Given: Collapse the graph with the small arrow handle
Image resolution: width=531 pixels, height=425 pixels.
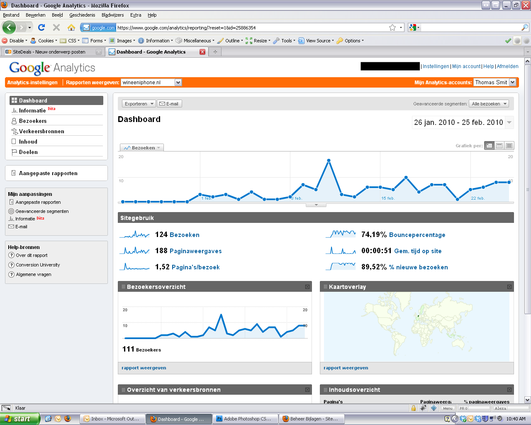Looking at the screenshot, I should [316, 205].
